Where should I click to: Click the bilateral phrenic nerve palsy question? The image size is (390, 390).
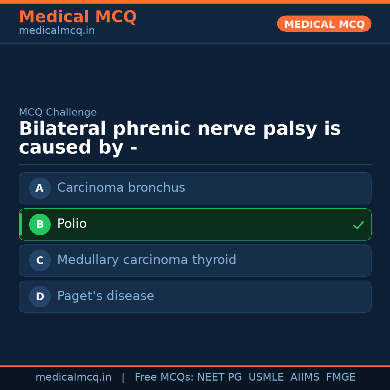[x=179, y=138]
